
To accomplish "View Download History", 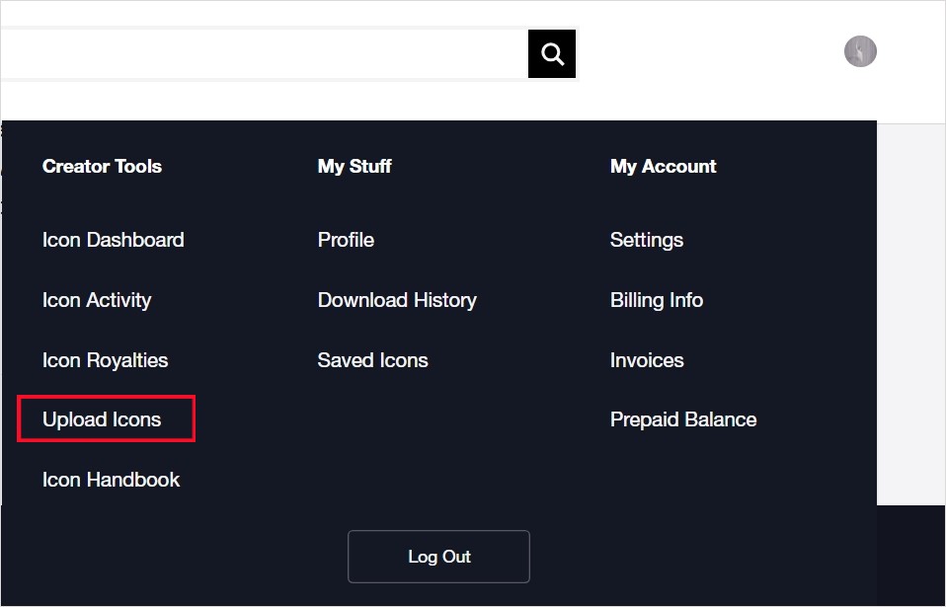I will point(397,300).
